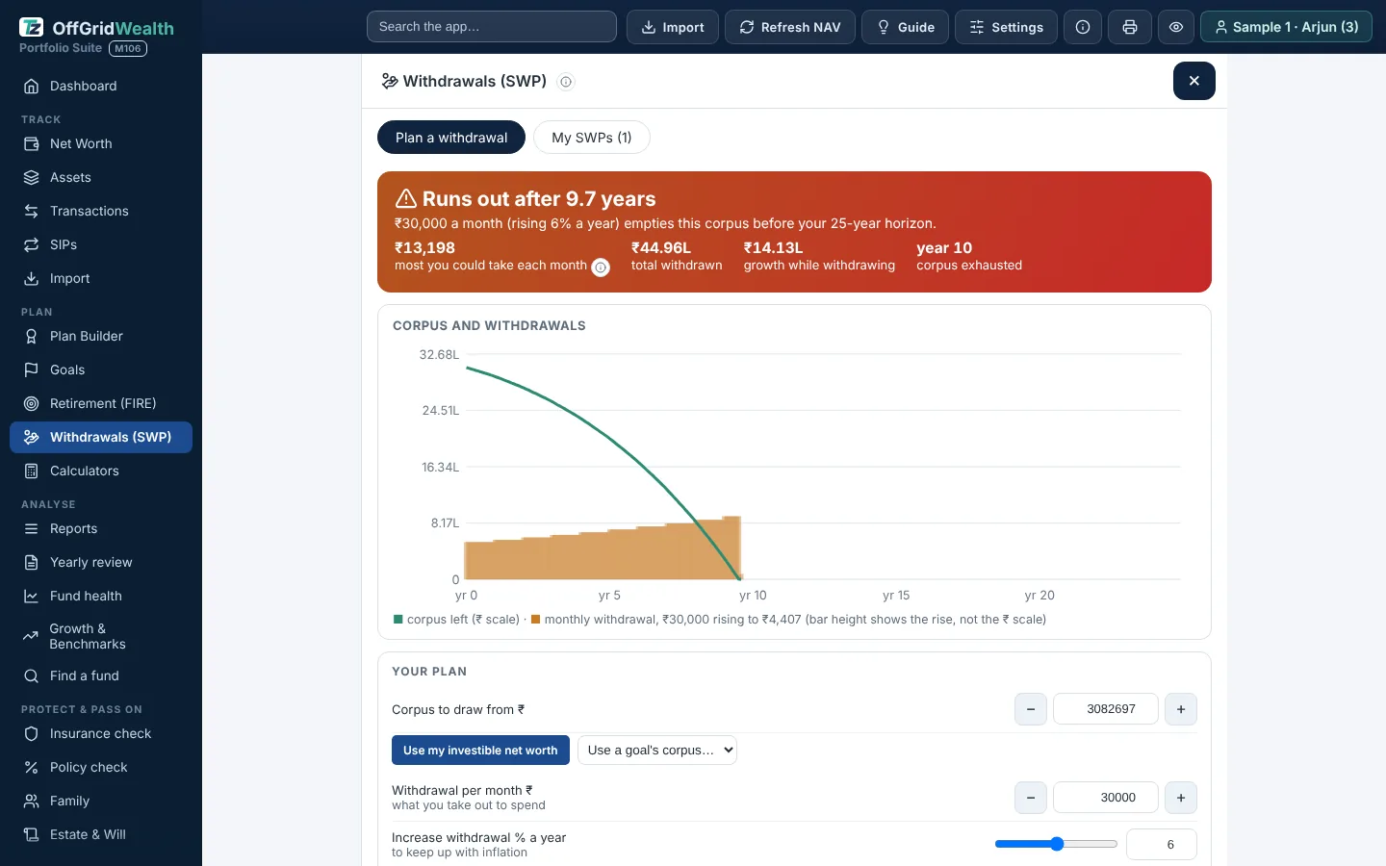1386x866 pixels.
Task: Click the print icon button
Action: click(x=1130, y=27)
